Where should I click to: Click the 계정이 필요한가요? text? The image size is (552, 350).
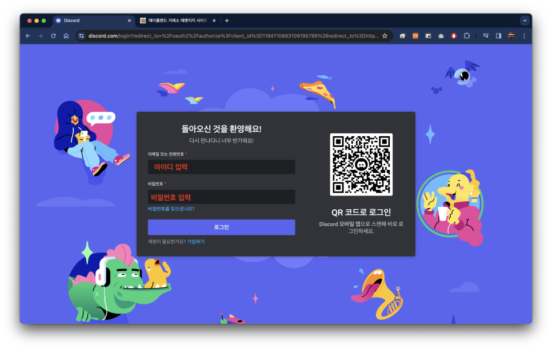tap(167, 242)
